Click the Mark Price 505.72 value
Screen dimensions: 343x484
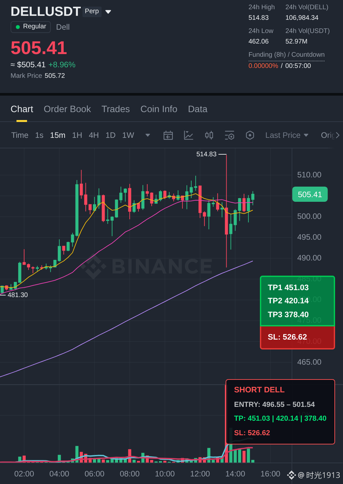pyautogui.click(x=55, y=76)
